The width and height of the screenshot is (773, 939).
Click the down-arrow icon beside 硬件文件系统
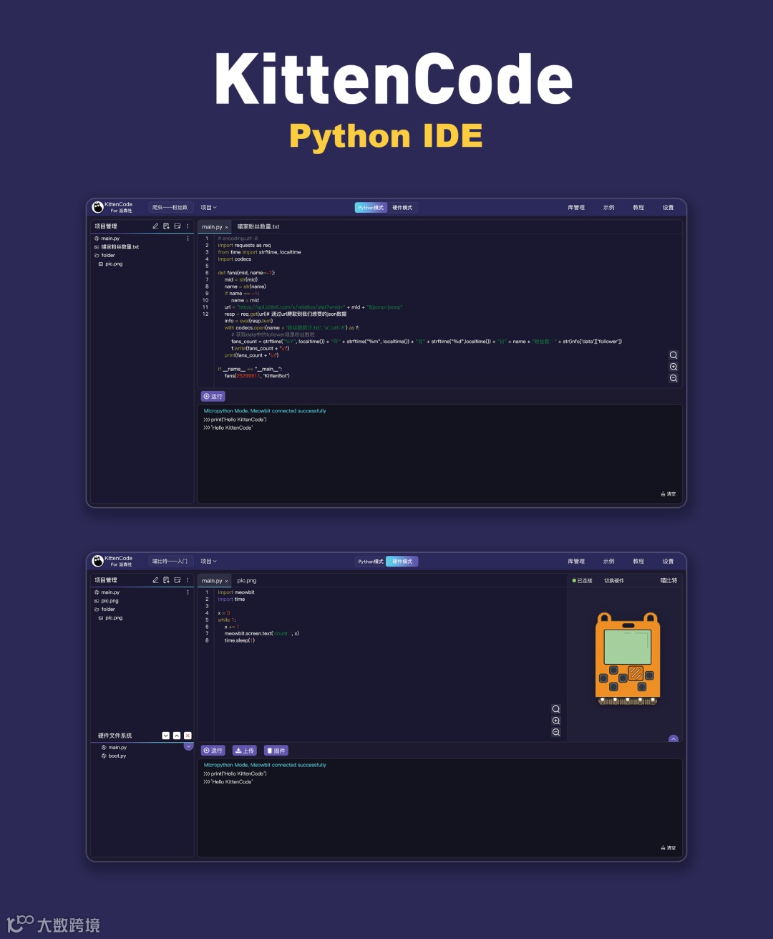[166, 736]
